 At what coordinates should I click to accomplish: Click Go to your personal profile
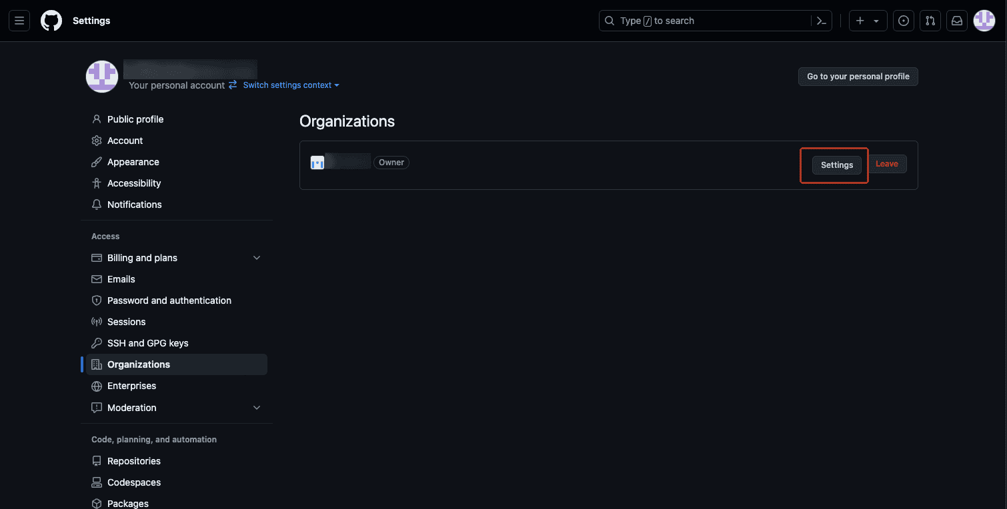858,77
